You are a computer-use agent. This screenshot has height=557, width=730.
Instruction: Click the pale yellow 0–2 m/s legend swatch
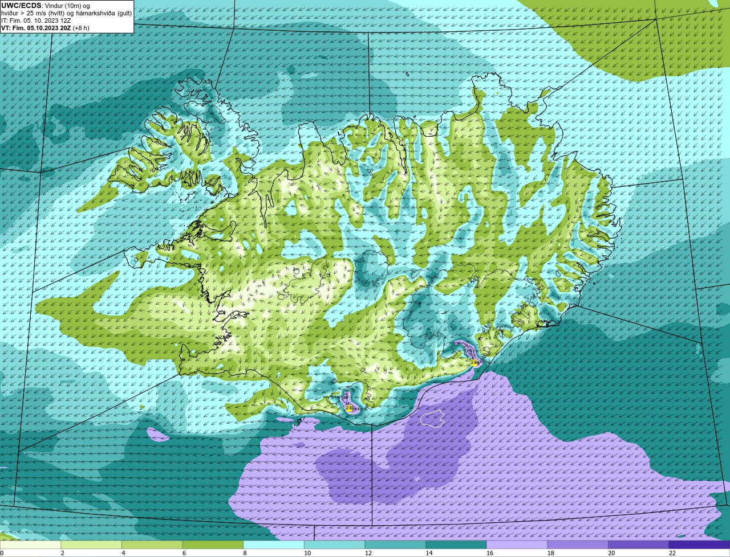(30, 545)
